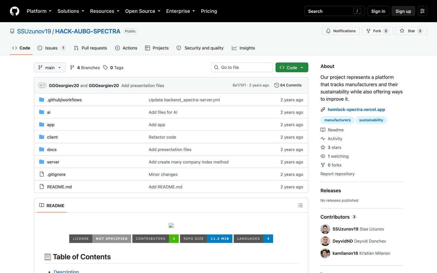Image resolution: width=437 pixels, height=273 pixels.
Task: Click the repository icon before SSUzunov19
Action: click(x=12, y=31)
